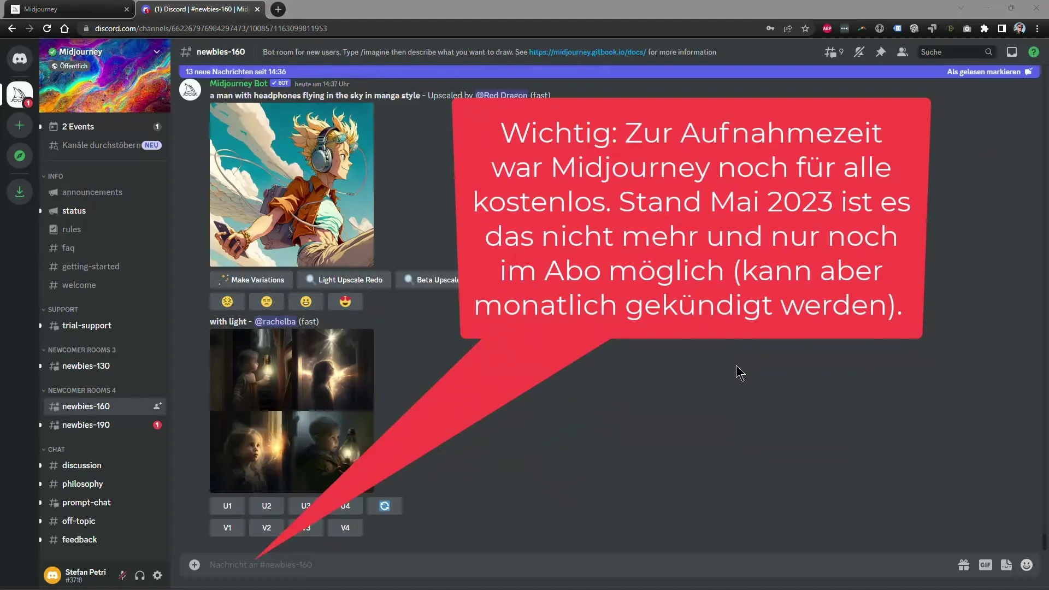1049x590 pixels.
Task: Click V1 variation button
Action: coord(227,528)
